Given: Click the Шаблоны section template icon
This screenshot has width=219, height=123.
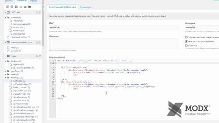Looking at the screenshot, I should click(x=8, y=12).
